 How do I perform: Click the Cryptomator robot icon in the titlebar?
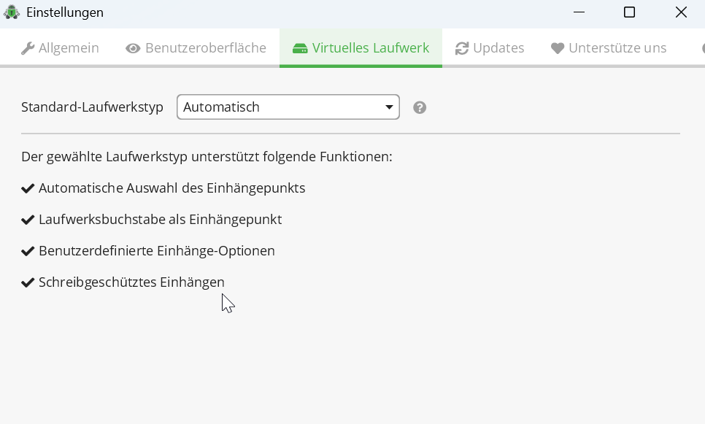[x=11, y=12]
